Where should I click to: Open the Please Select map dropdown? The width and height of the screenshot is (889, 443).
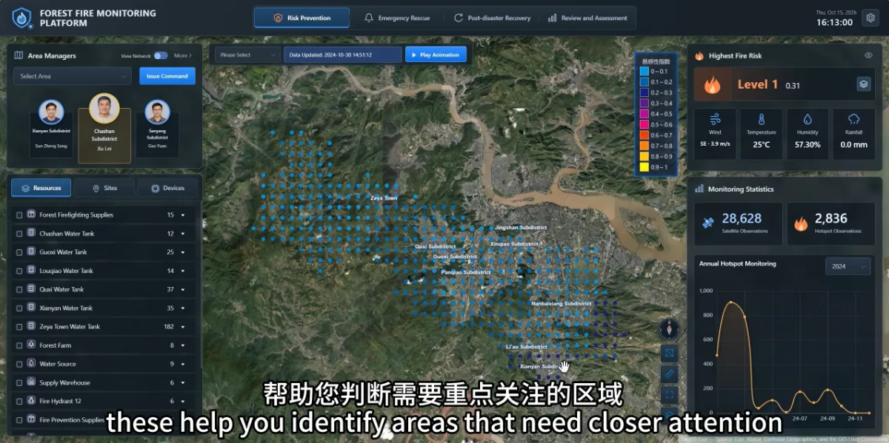[x=247, y=55]
